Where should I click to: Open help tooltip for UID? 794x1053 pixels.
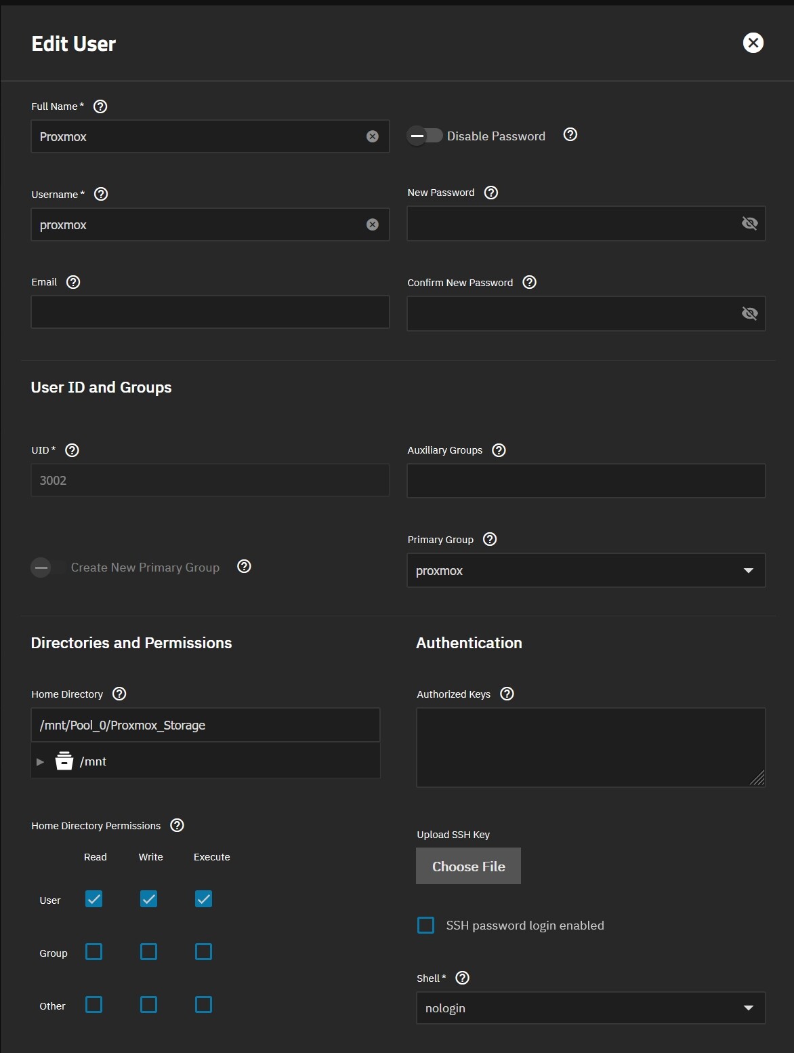click(x=72, y=450)
